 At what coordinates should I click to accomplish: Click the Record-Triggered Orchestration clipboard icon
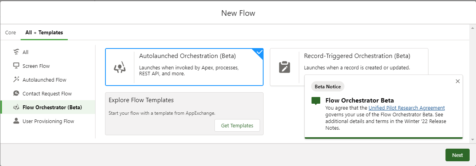pos(284,67)
